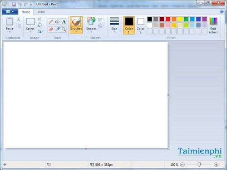The height and width of the screenshot is (170, 227).
Task: Select Color 2 background box
Action: [x=141, y=25]
